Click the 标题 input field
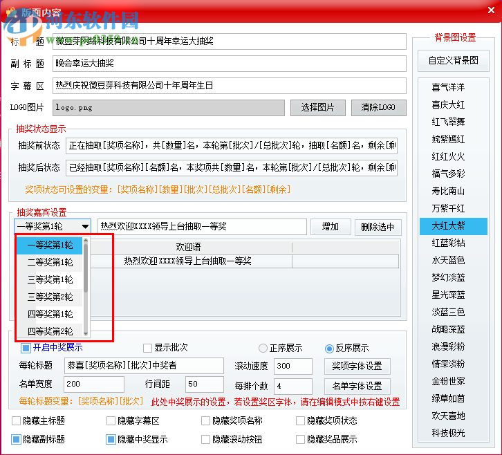The height and width of the screenshot is (455, 502). pyautogui.click(x=230, y=41)
